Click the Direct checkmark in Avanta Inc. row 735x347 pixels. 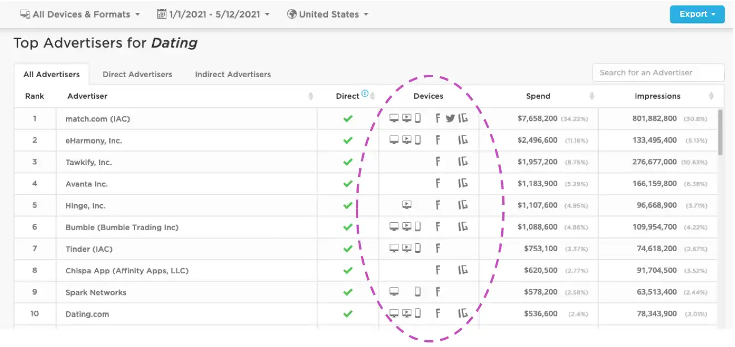point(348,184)
